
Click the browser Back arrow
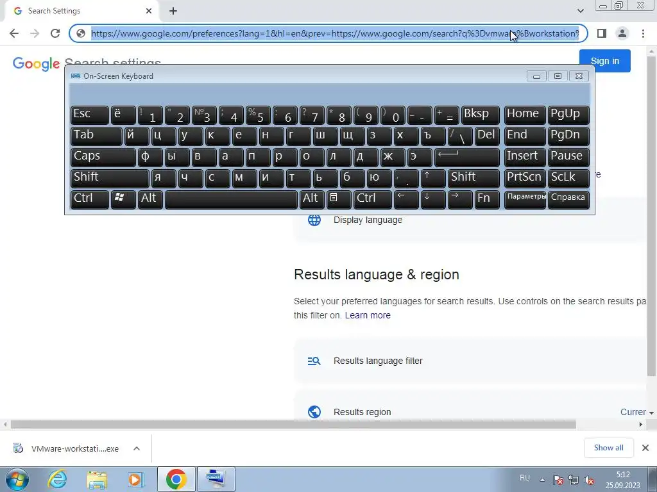(14, 33)
